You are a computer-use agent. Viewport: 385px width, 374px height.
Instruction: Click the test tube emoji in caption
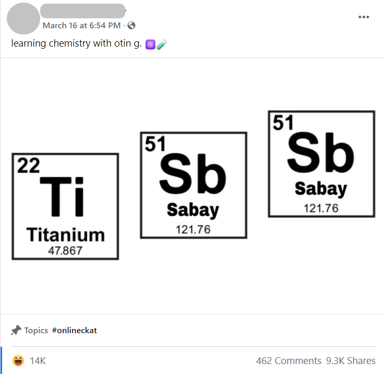tap(162, 44)
